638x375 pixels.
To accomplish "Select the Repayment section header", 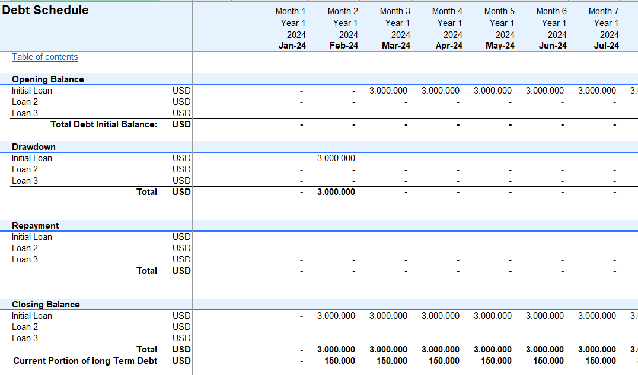I will [36, 226].
